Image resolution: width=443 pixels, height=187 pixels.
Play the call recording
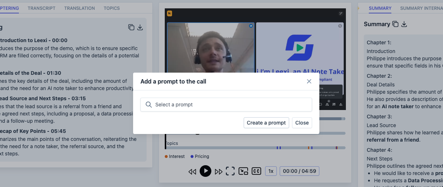click(x=205, y=171)
